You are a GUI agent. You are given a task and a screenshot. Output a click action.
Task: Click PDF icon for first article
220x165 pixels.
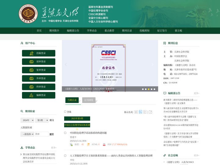pos(104,145)
